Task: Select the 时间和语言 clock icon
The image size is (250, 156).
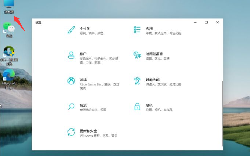Action: tap(138, 55)
